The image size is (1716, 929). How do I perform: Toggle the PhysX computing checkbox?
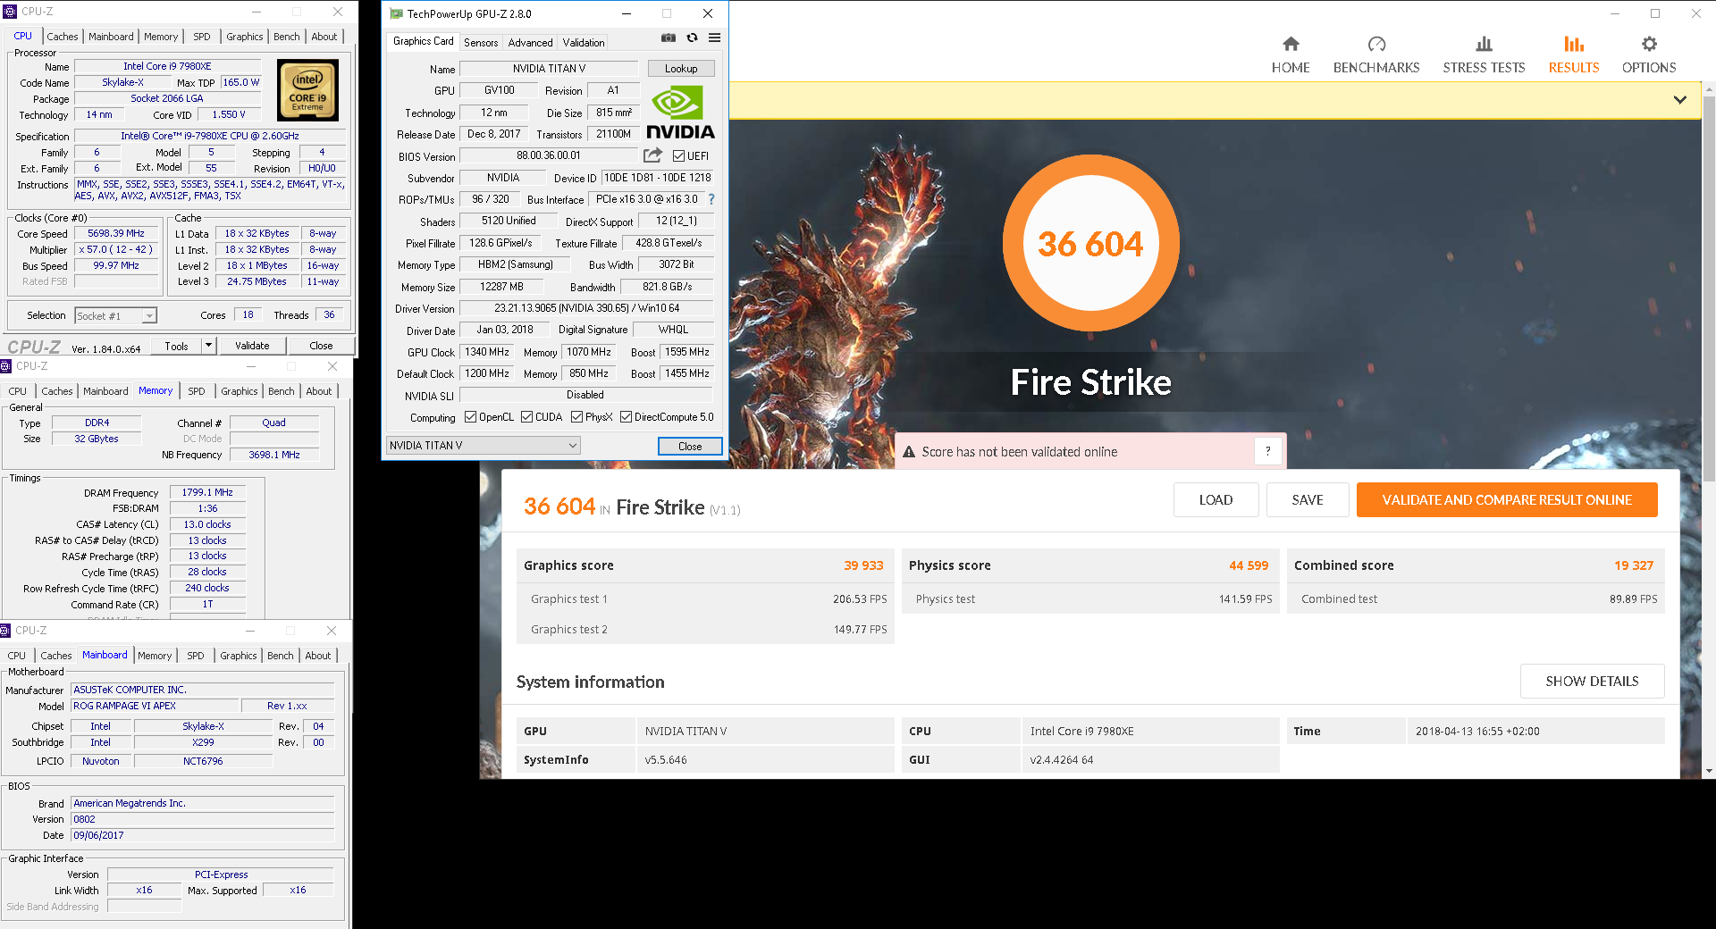coord(577,417)
